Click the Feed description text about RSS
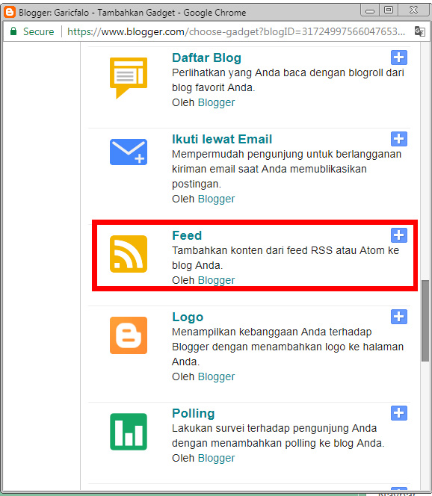This screenshot has width=432, height=496. [286, 258]
